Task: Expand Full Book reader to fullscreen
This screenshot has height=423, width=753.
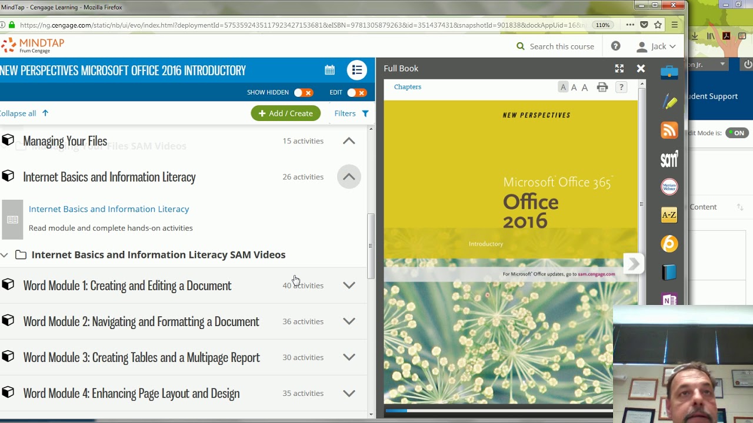Action: pyautogui.click(x=619, y=69)
